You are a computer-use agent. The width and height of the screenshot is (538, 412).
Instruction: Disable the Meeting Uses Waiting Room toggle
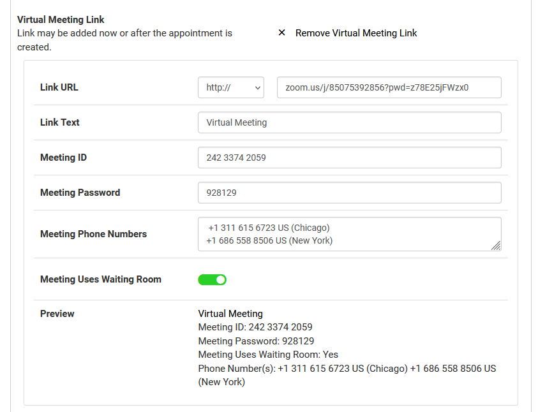[213, 279]
